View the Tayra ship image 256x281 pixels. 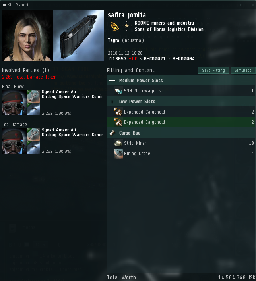pos(78,36)
